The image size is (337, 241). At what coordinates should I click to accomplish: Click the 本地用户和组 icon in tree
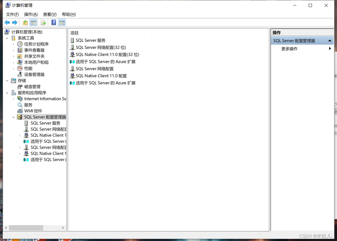(x=20, y=62)
